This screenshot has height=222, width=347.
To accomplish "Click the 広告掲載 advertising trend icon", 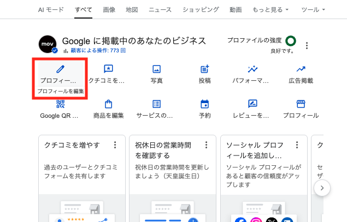I will (x=301, y=69).
